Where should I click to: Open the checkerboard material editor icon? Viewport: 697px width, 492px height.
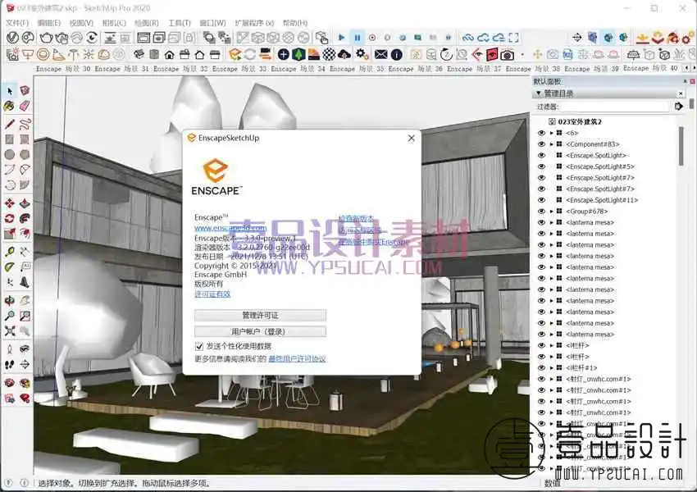click(329, 55)
